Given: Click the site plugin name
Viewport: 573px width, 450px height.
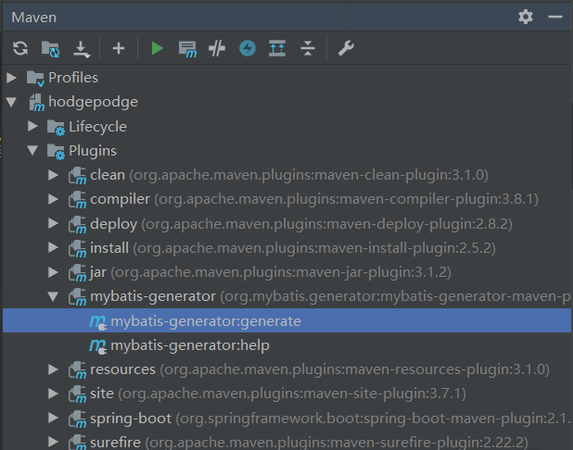Looking at the screenshot, I should click(x=102, y=394).
